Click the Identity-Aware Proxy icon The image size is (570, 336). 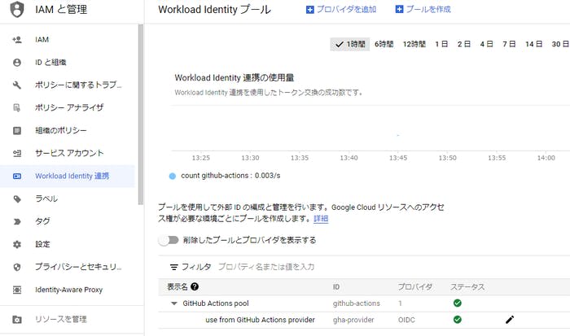[x=17, y=290]
